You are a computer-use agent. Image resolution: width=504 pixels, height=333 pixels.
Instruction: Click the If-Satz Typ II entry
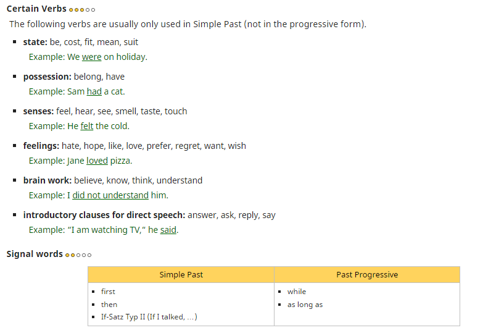149,317
